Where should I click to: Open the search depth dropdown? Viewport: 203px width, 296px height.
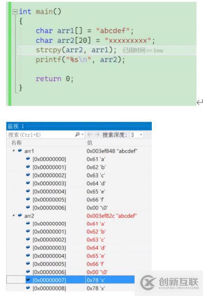pos(141,135)
